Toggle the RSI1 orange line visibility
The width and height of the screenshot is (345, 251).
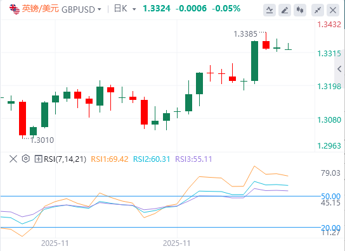click(109, 159)
